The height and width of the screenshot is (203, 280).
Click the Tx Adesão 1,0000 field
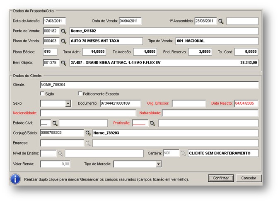click(145, 52)
